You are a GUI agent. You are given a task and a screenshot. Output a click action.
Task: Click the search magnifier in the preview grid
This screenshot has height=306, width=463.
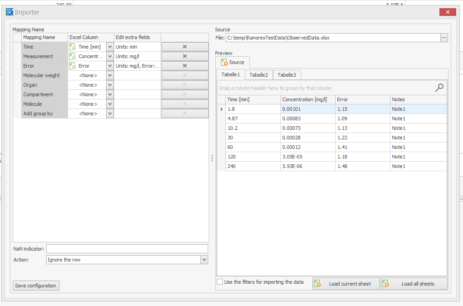(x=439, y=87)
